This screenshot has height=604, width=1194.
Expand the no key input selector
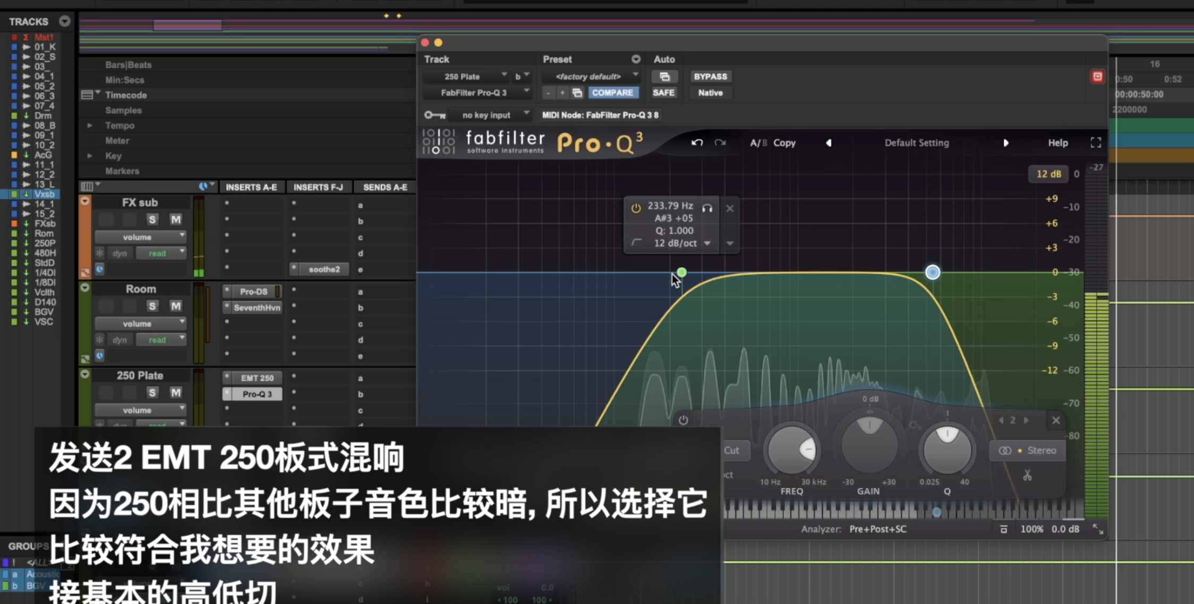(490, 115)
